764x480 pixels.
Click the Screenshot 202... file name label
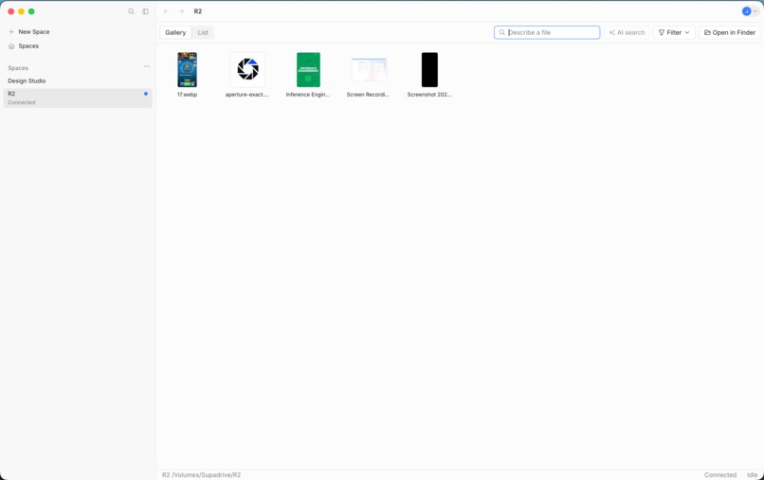pyautogui.click(x=429, y=95)
